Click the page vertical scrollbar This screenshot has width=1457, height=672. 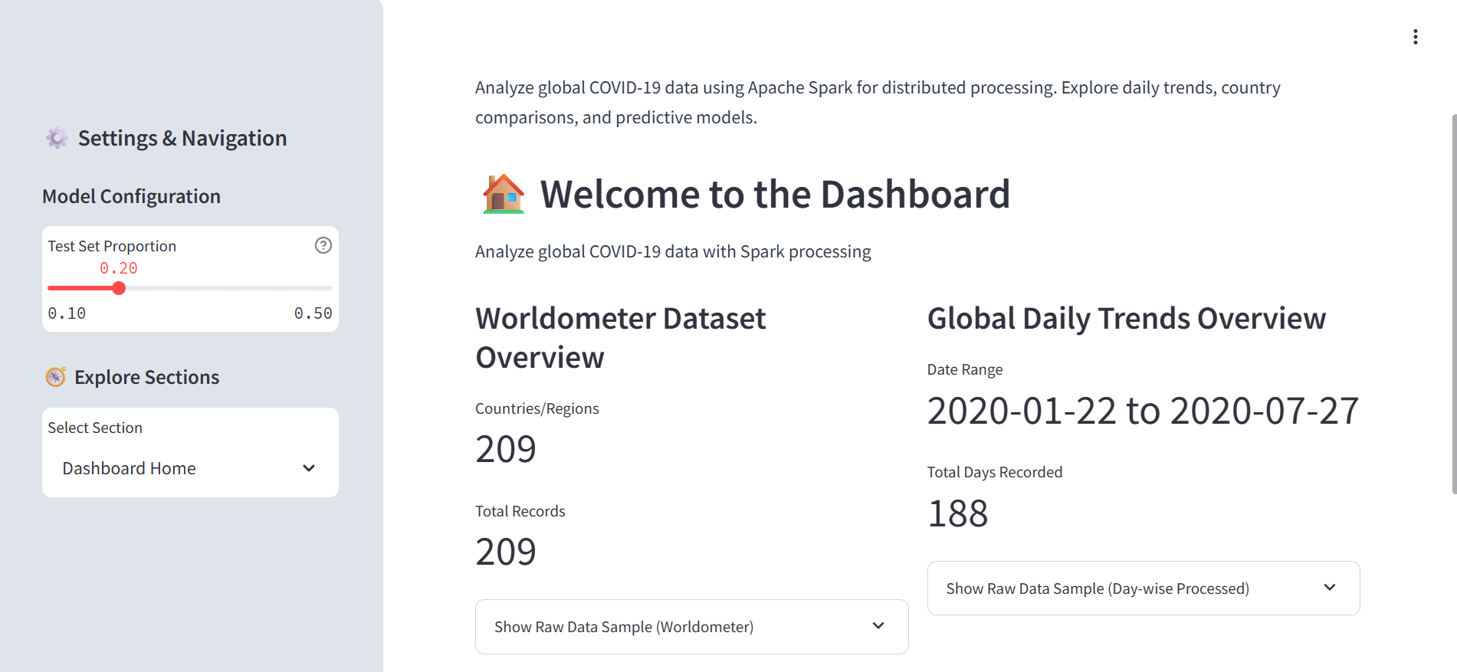[1454, 304]
